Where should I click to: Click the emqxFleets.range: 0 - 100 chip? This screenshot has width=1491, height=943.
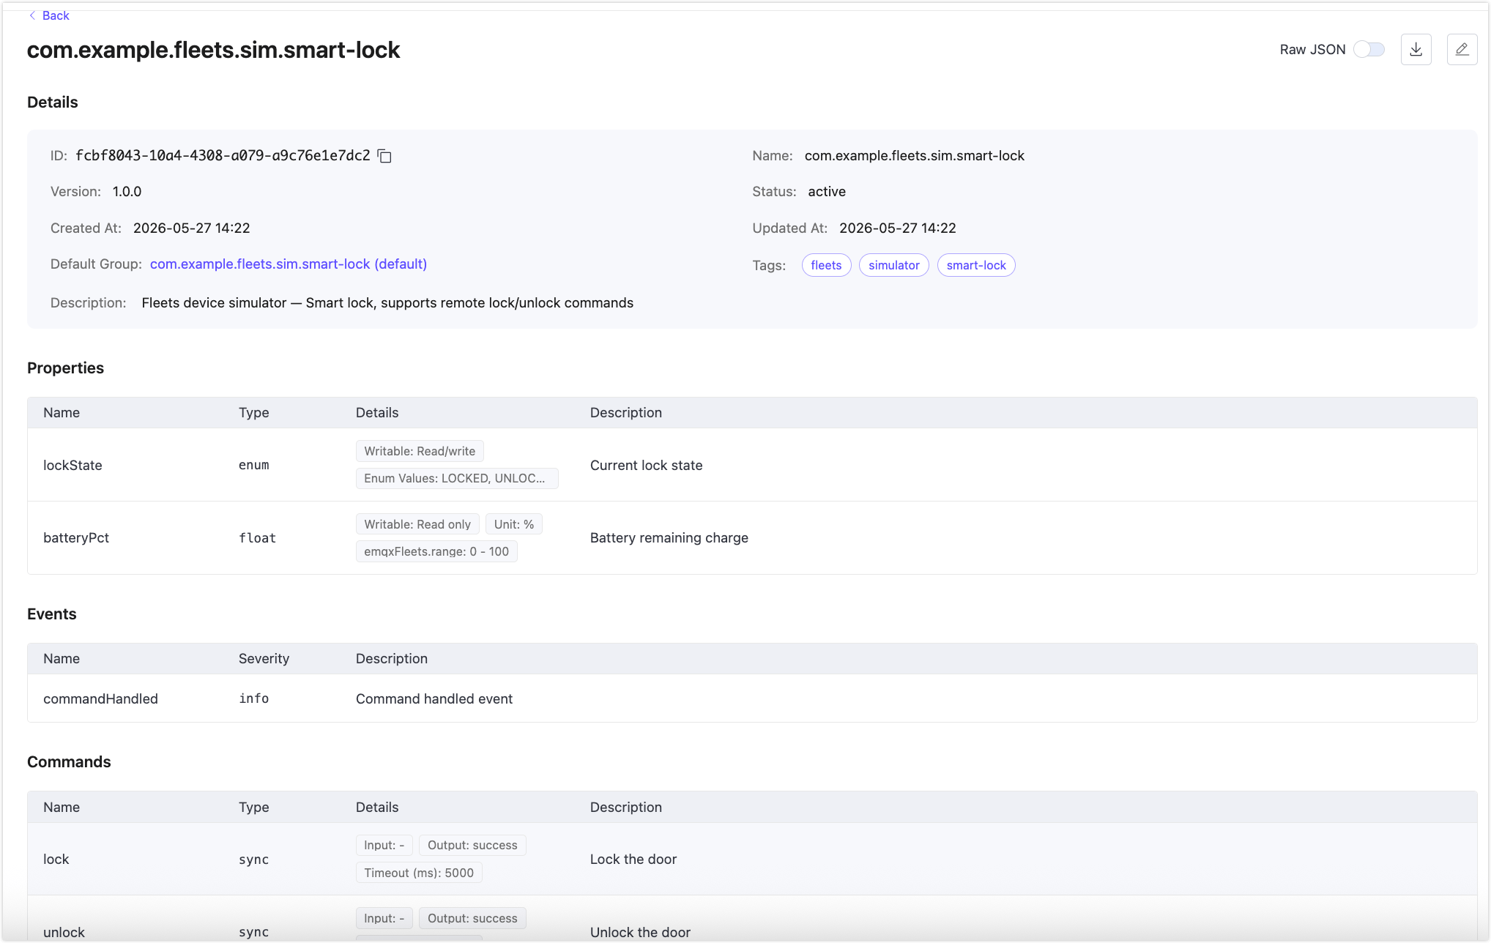point(436,551)
